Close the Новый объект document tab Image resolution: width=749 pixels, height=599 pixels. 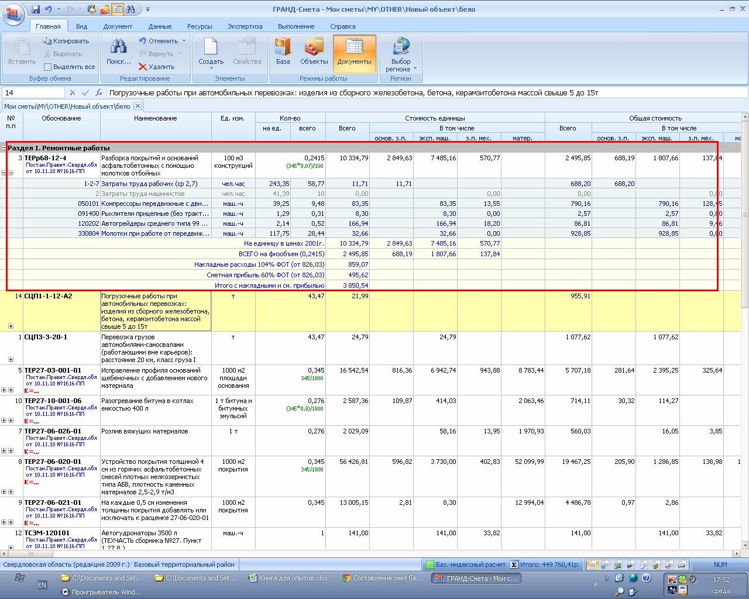[x=137, y=106]
